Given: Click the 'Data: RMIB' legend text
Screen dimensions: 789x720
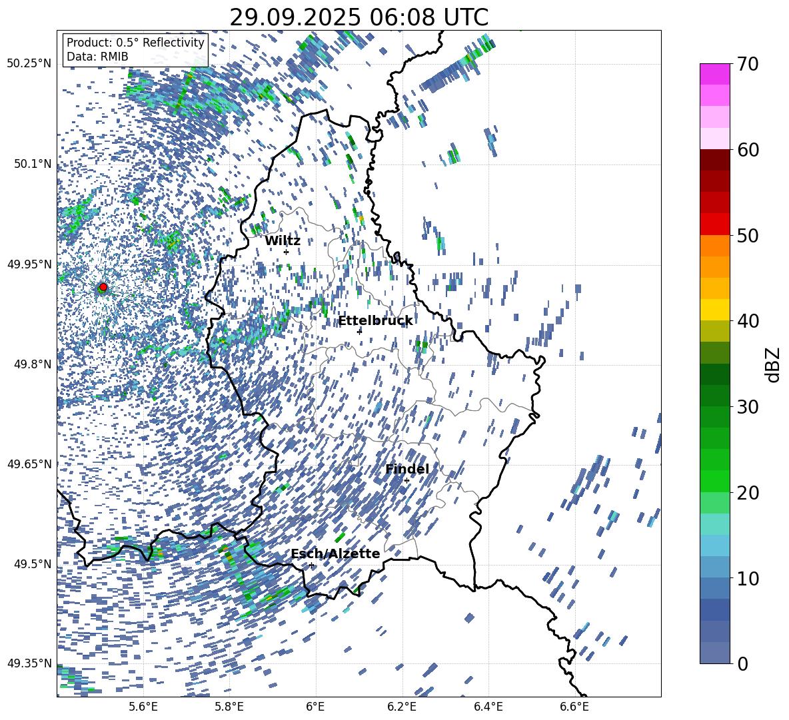Looking at the screenshot, I should coord(97,57).
